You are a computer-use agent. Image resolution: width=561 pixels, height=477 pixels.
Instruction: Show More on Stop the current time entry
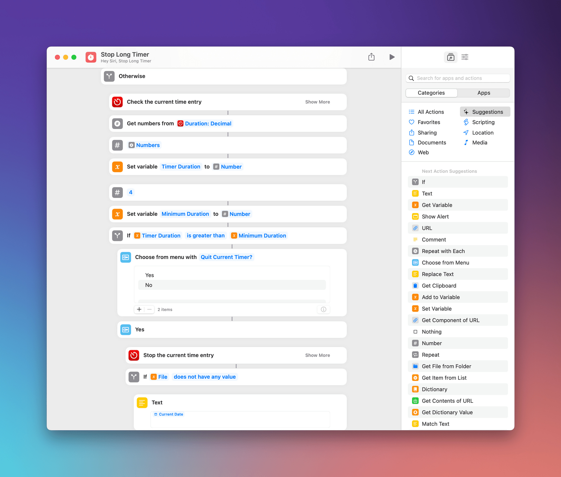coord(317,355)
